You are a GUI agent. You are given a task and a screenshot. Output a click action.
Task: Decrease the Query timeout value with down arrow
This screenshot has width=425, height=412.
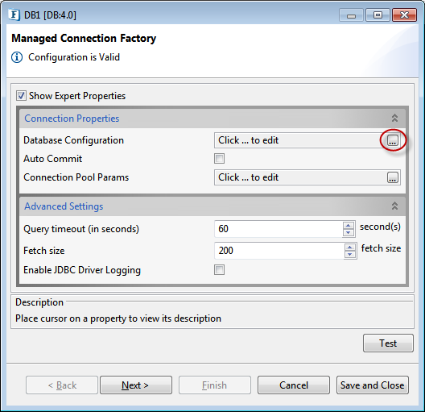tap(349, 232)
